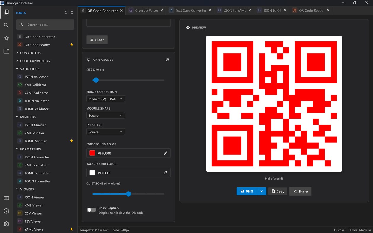This screenshot has width=373, height=233.
Task: Open JSON Minifier in sidebar
Action: pos(45,125)
